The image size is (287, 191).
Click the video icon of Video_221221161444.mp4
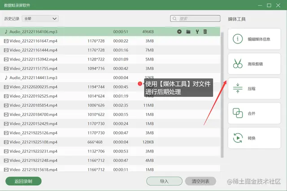(6, 50)
